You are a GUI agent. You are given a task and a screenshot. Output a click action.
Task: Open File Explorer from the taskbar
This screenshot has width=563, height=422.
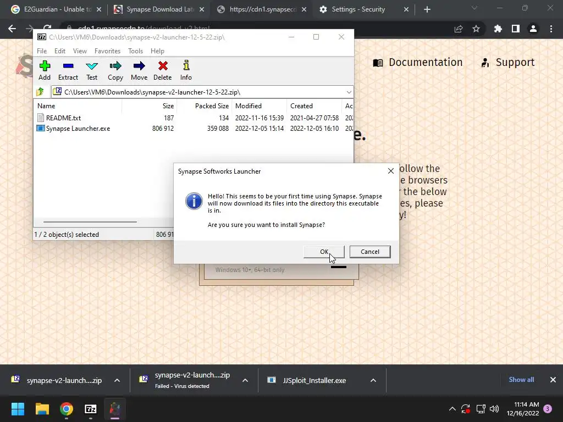click(42, 409)
